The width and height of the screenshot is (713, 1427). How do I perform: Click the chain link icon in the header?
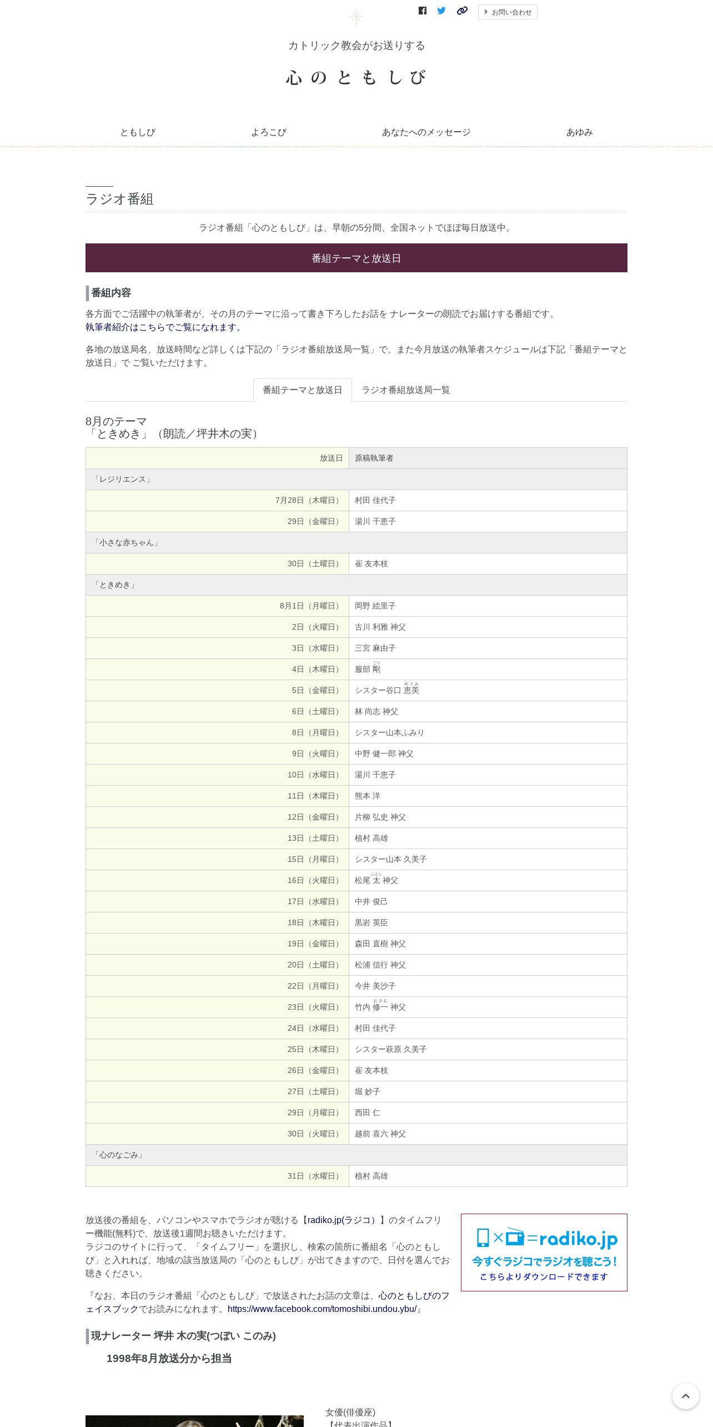coord(462,11)
